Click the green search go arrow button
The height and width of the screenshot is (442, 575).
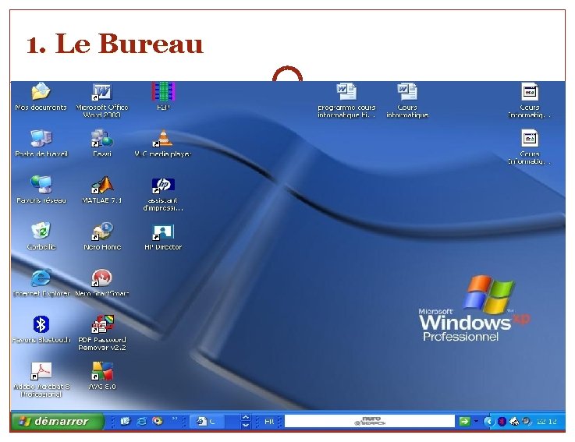(x=464, y=422)
